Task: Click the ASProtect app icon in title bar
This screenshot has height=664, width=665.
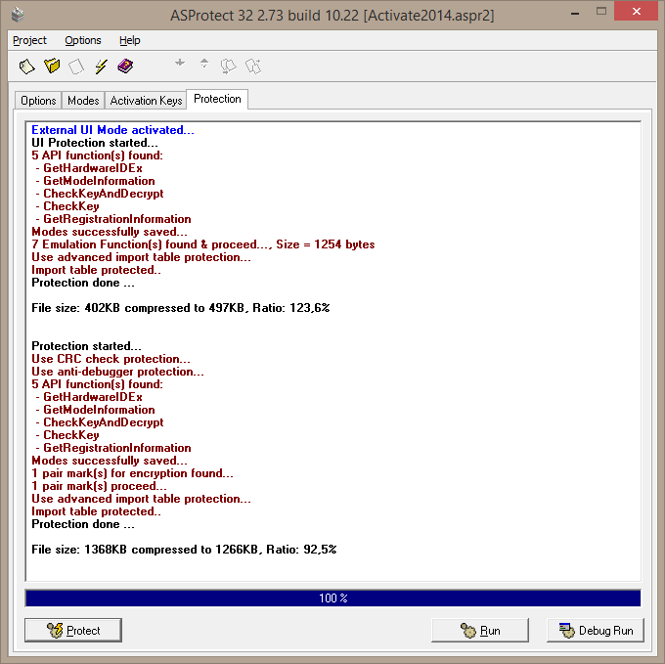Action: (x=18, y=15)
